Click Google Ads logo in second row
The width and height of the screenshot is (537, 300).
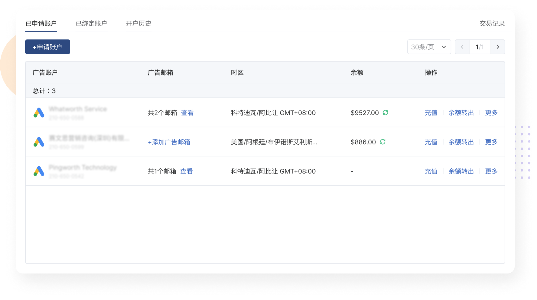pos(39,142)
